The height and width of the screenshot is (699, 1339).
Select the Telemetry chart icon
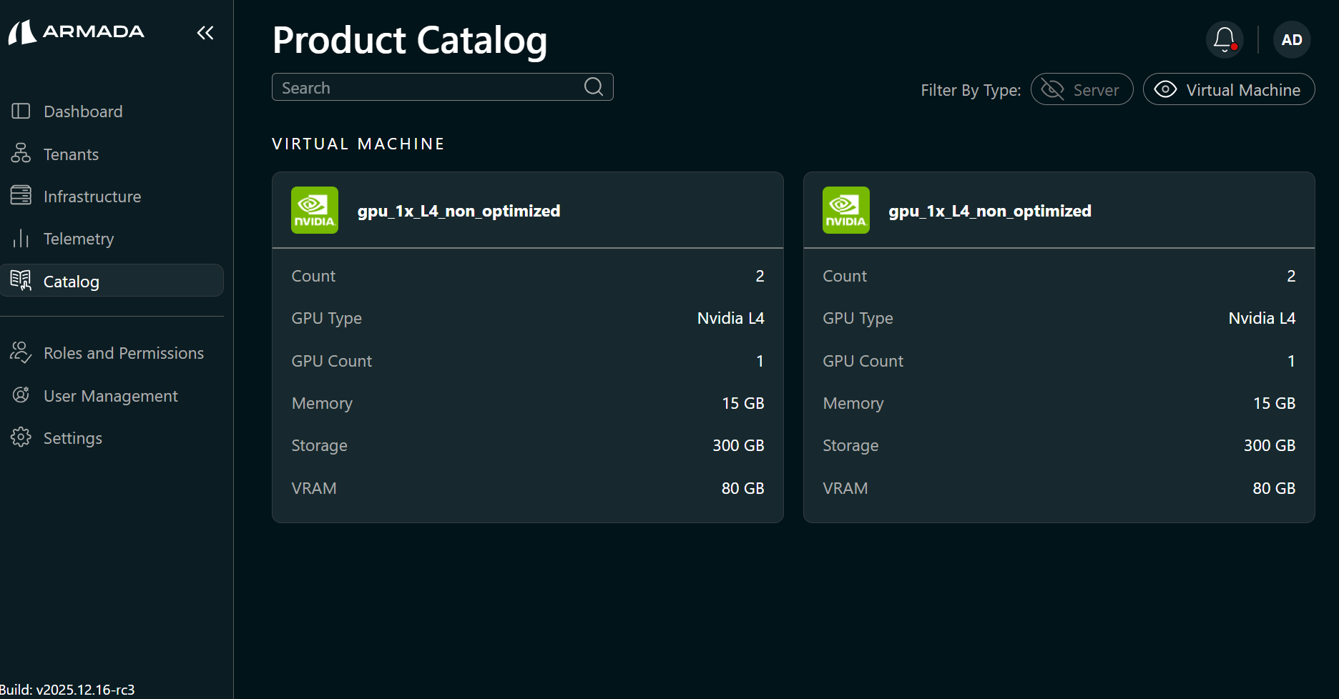click(21, 238)
